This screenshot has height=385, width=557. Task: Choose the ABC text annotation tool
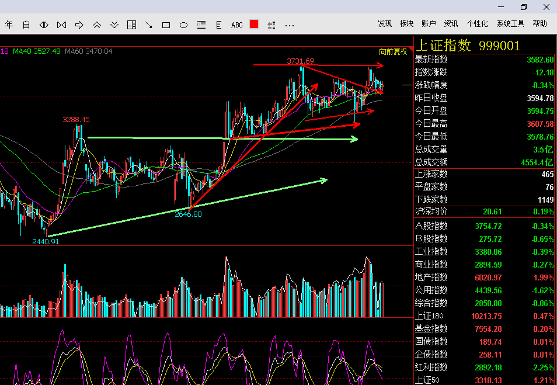236,25
